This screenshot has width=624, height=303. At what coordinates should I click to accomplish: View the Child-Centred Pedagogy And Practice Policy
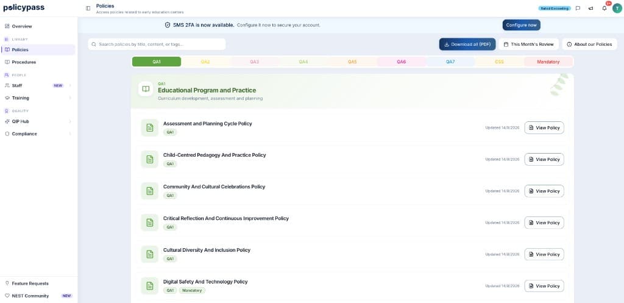coord(544,159)
